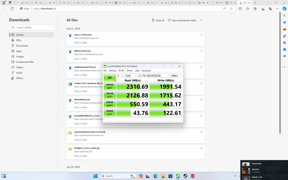Open the Profile menu in CrystalDiskMark
This screenshot has width=288, height=180.
121,71
